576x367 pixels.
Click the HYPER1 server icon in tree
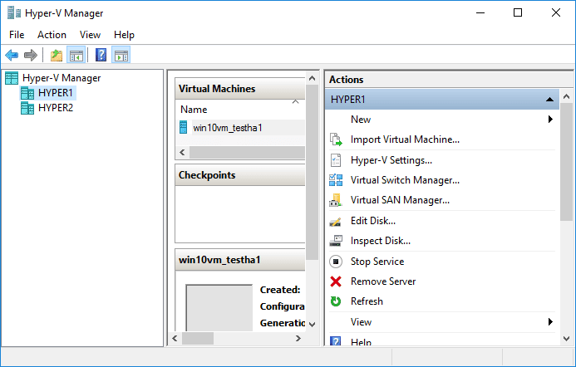tap(27, 93)
